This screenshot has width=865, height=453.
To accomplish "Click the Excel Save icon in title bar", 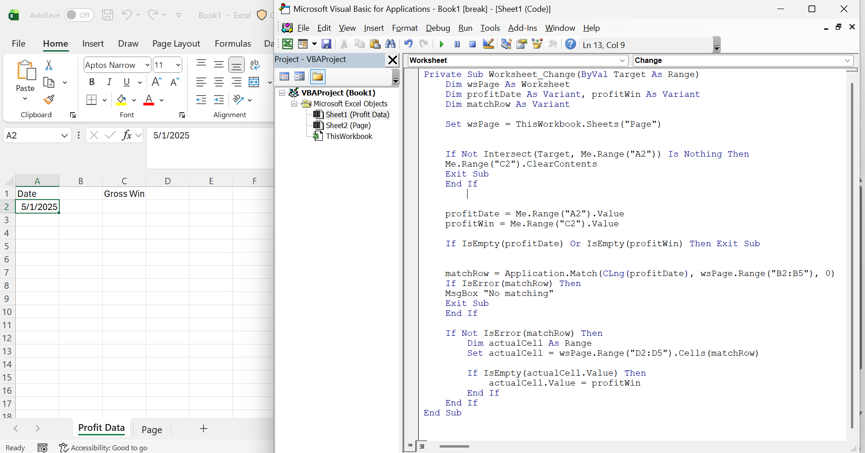I will click(108, 15).
